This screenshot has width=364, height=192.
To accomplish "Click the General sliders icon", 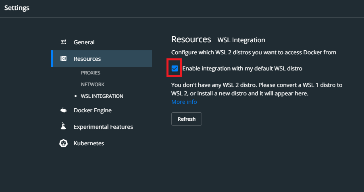I will (63, 42).
